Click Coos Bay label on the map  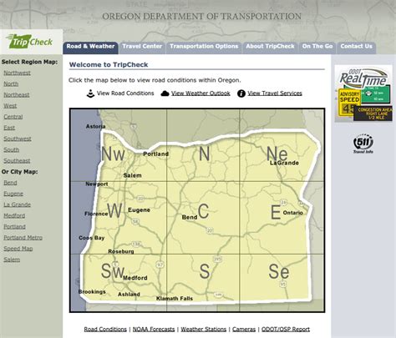pyautogui.click(x=92, y=238)
